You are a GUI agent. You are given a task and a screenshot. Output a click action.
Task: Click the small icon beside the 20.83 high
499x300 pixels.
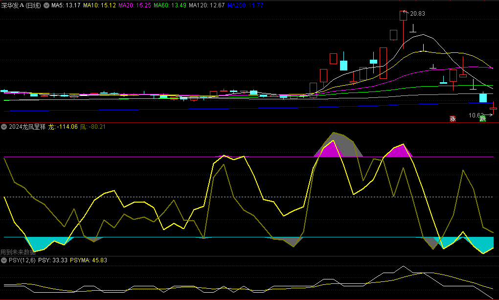(x=405, y=12)
